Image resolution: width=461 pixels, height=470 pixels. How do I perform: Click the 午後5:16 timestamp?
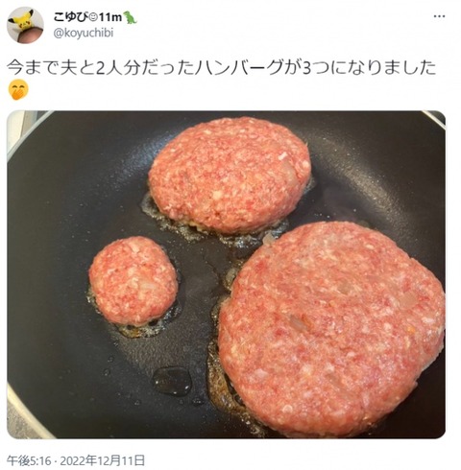(29, 460)
